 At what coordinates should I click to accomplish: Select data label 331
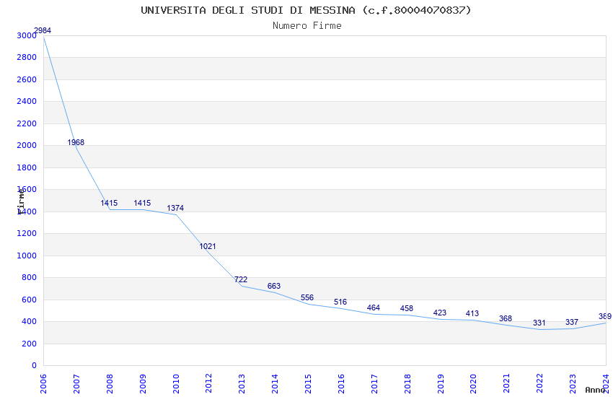point(539,323)
